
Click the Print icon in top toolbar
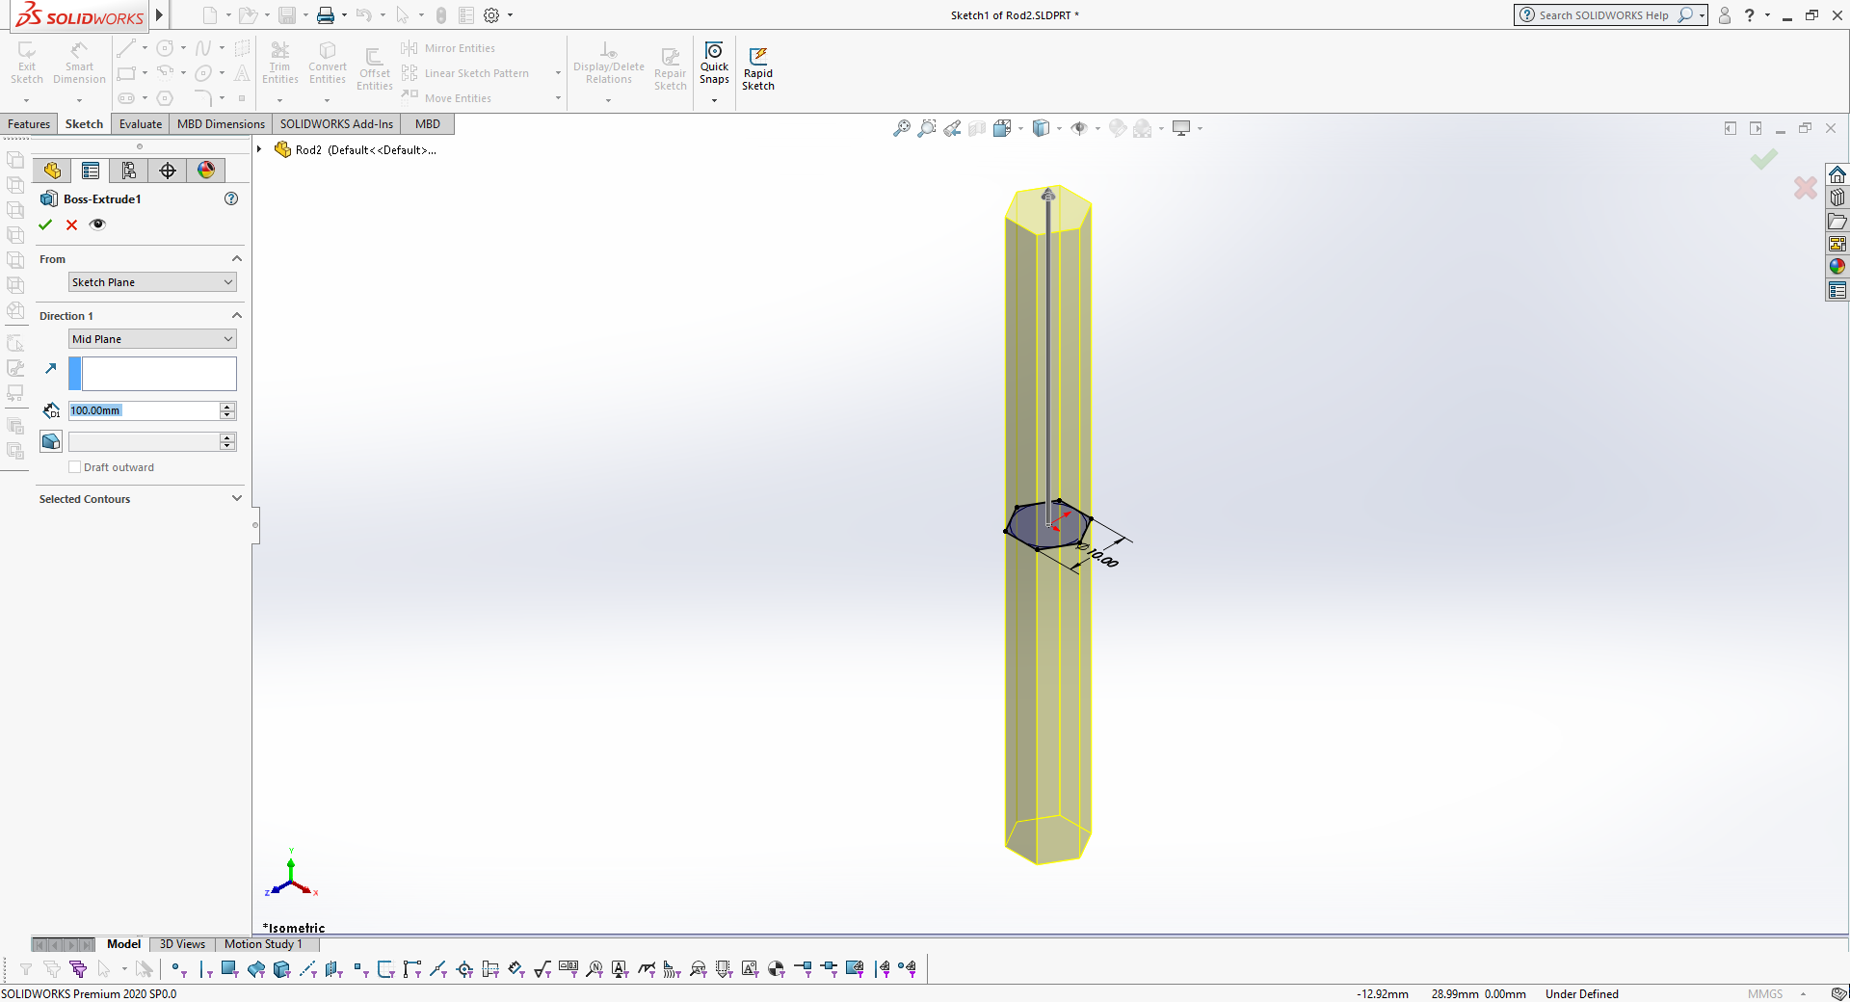pyautogui.click(x=326, y=15)
